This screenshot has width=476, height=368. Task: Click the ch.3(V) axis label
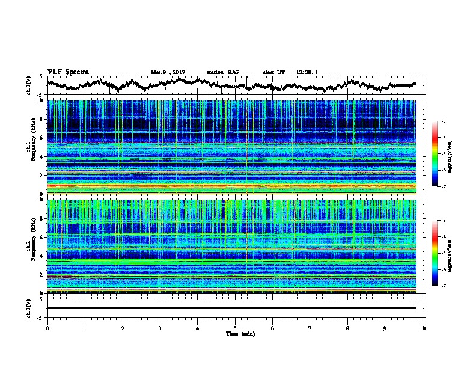(28, 308)
